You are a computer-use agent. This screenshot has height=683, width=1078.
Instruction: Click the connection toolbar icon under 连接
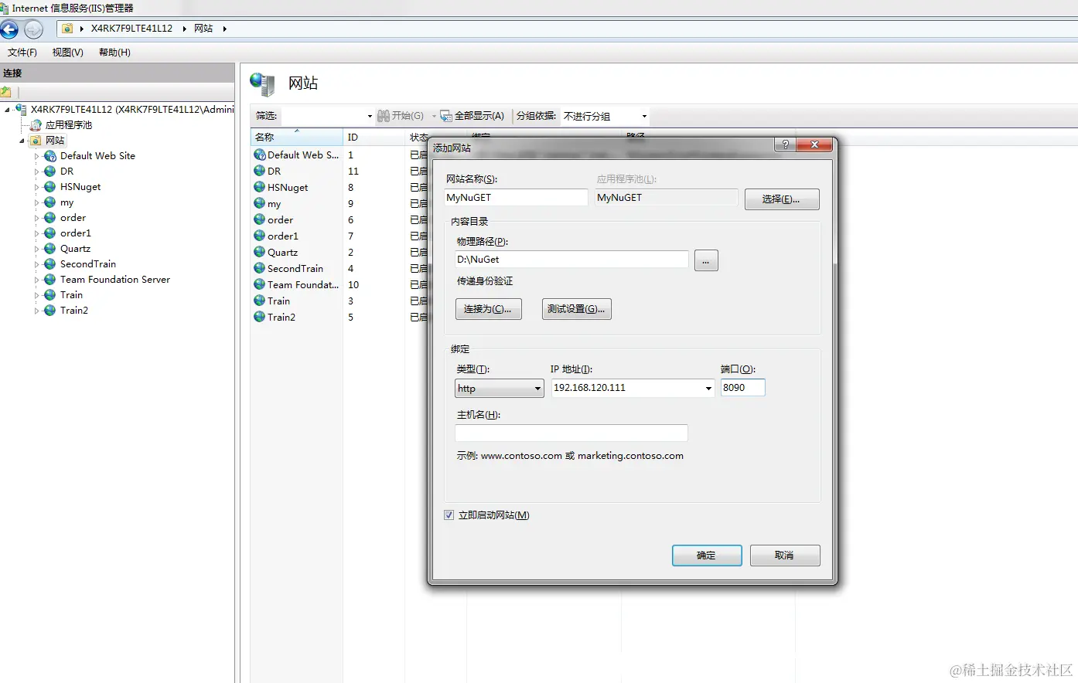coord(6,92)
